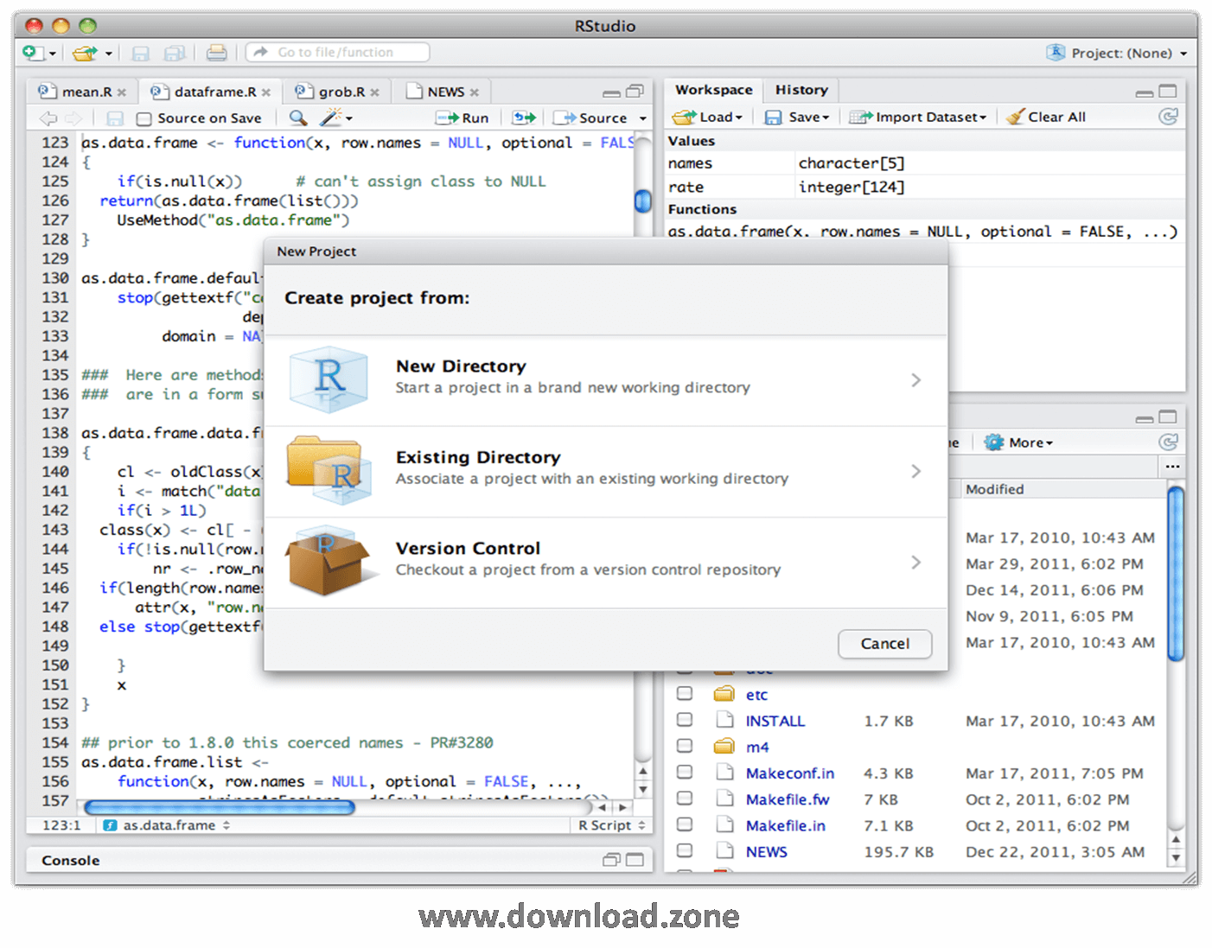Open the etc folder link
Image resolution: width=1212 pixels, height=948 pixels.
[x=756, y=695]
